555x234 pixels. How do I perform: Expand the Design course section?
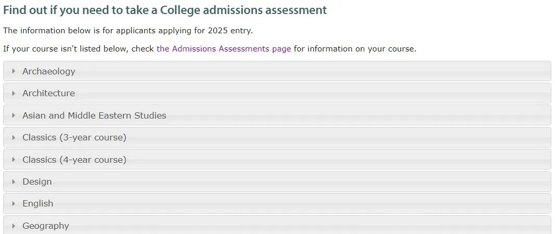tap(37, 181)
